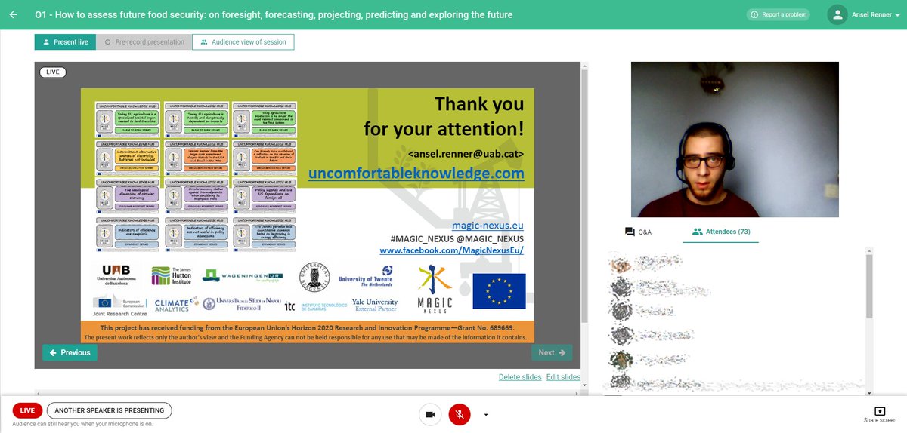
Task: Click the session title in header
Action: tap(274, 14)
